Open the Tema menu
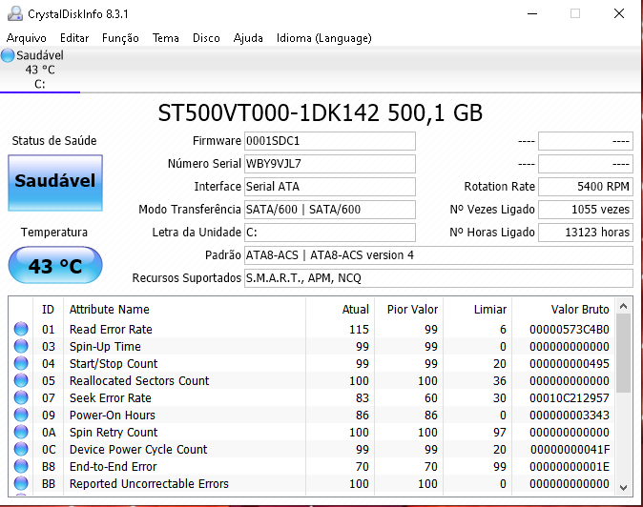 [166, 38]
